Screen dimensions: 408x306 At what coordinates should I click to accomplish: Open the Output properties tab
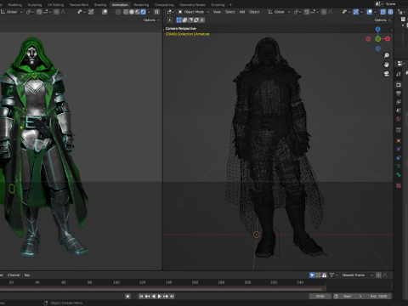click(399, 93)
